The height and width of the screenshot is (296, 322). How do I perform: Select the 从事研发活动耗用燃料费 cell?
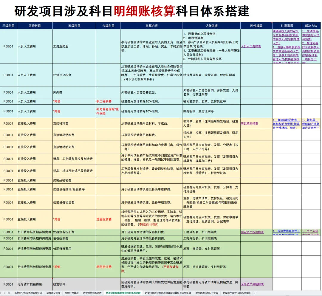coord(152,135)
